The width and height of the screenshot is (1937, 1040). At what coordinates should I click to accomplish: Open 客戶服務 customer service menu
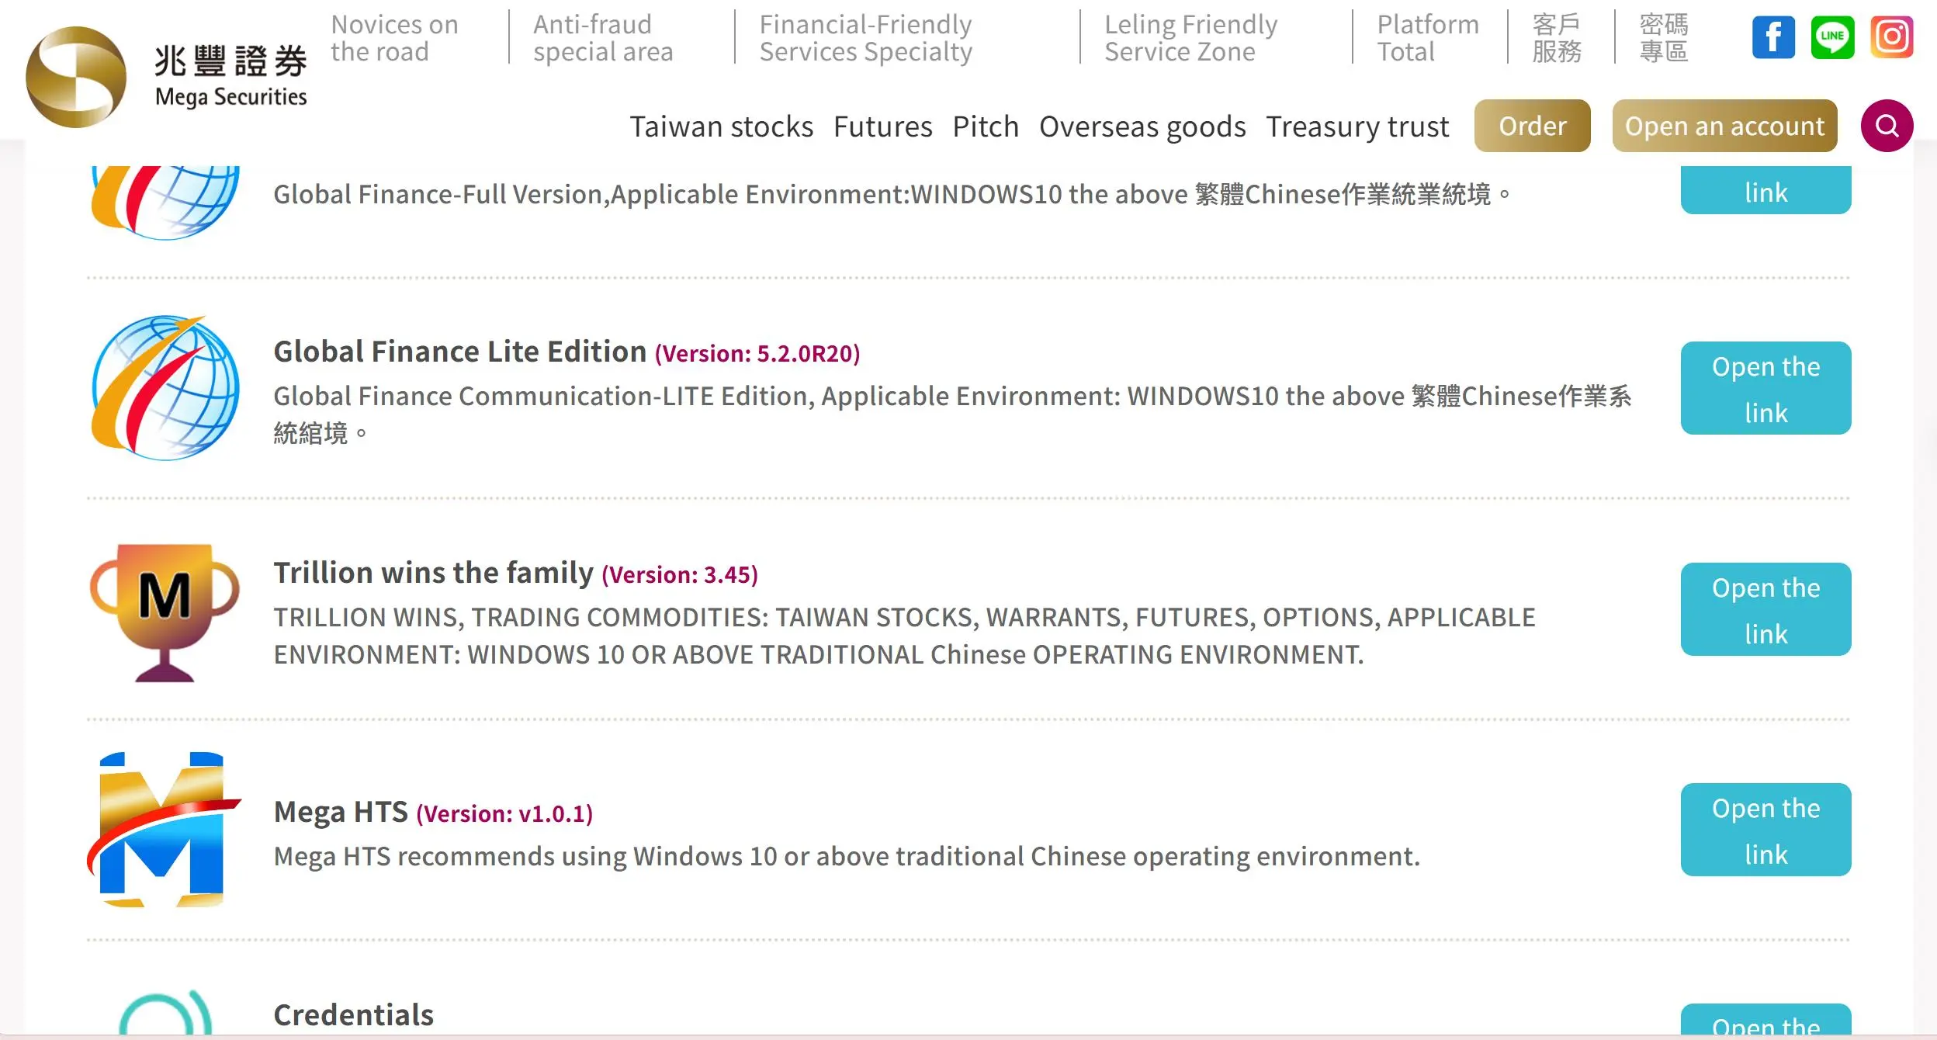(x=1557, y=38)
